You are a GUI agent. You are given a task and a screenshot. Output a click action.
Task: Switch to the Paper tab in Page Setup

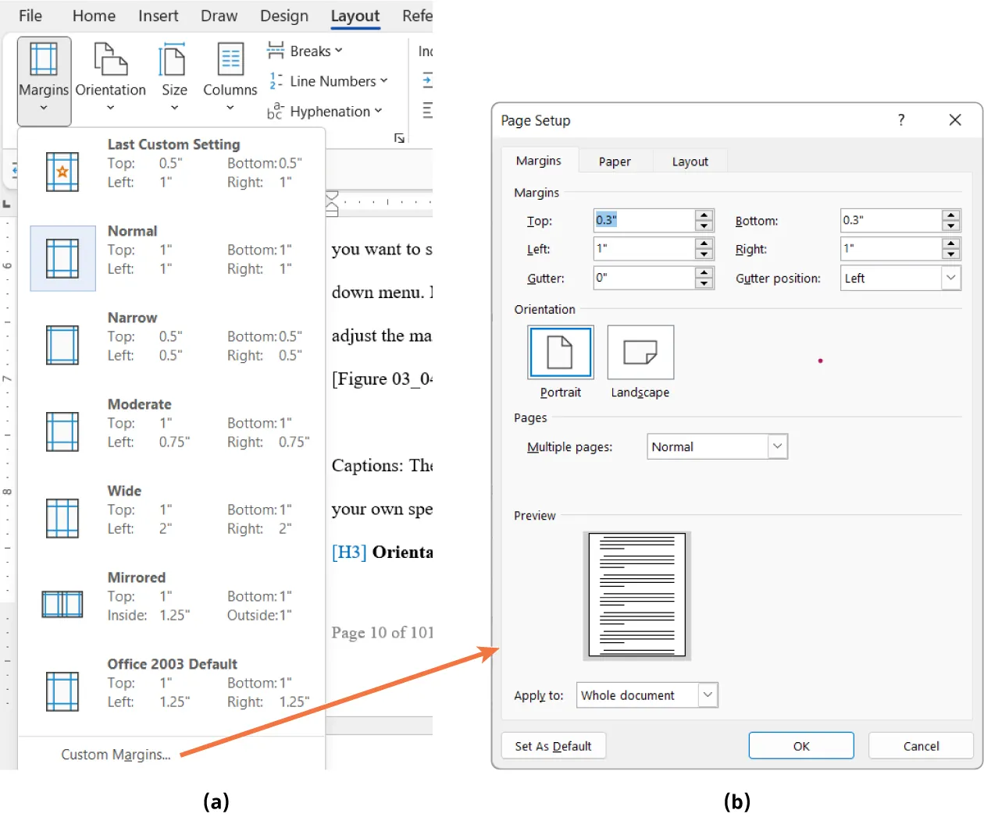click(x=615, y=161)
